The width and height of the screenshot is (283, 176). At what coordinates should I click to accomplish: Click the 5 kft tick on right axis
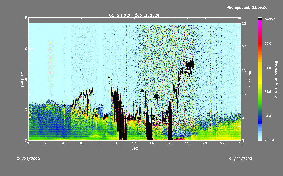tap(243, 117)
